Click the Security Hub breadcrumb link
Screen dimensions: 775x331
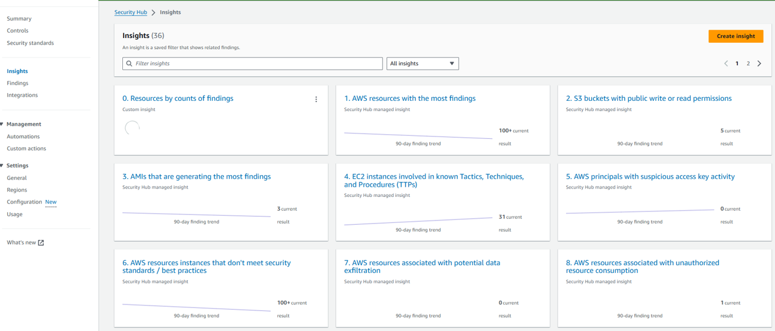(x=131, y=12)
